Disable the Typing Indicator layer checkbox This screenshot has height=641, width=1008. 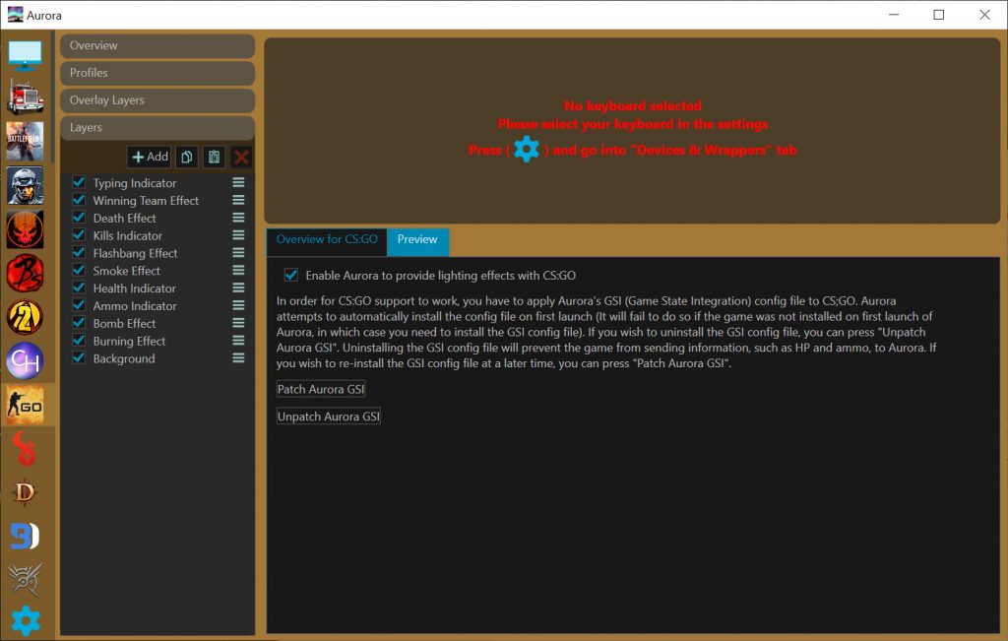coord(79,182)
